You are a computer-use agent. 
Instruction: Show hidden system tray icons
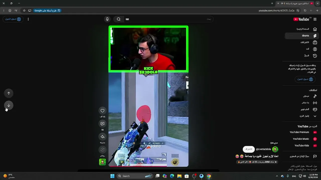point(277,176)
